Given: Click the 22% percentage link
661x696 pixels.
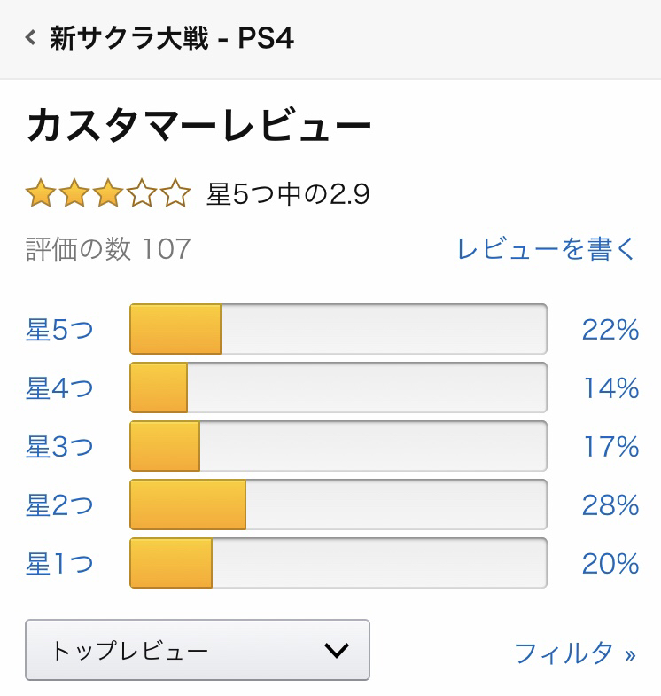Looking at the screenshot, I should (x=610, y=330).
